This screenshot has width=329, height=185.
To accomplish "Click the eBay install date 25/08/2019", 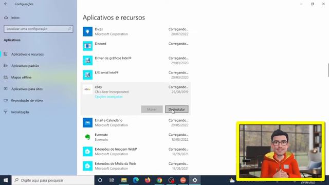I will coord(180,92).
